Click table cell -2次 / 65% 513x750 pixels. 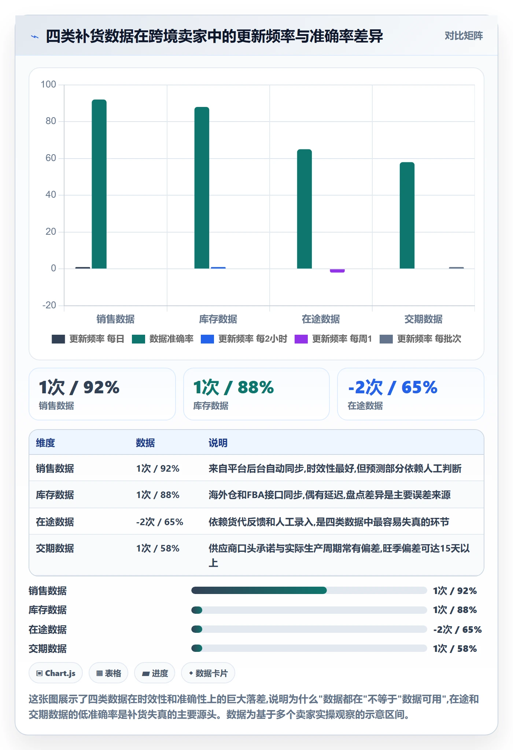click(160, 522)
